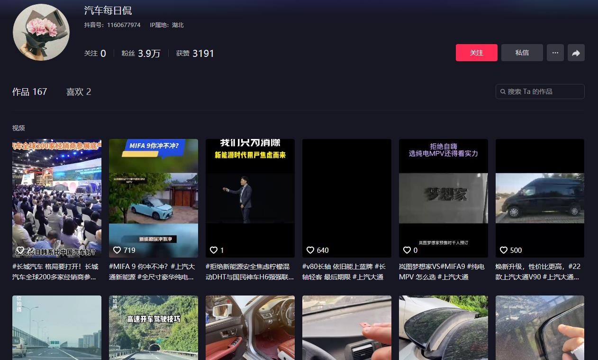
Task: Open the 梦想家 MPV comparison video
Action: click(444, 198)
